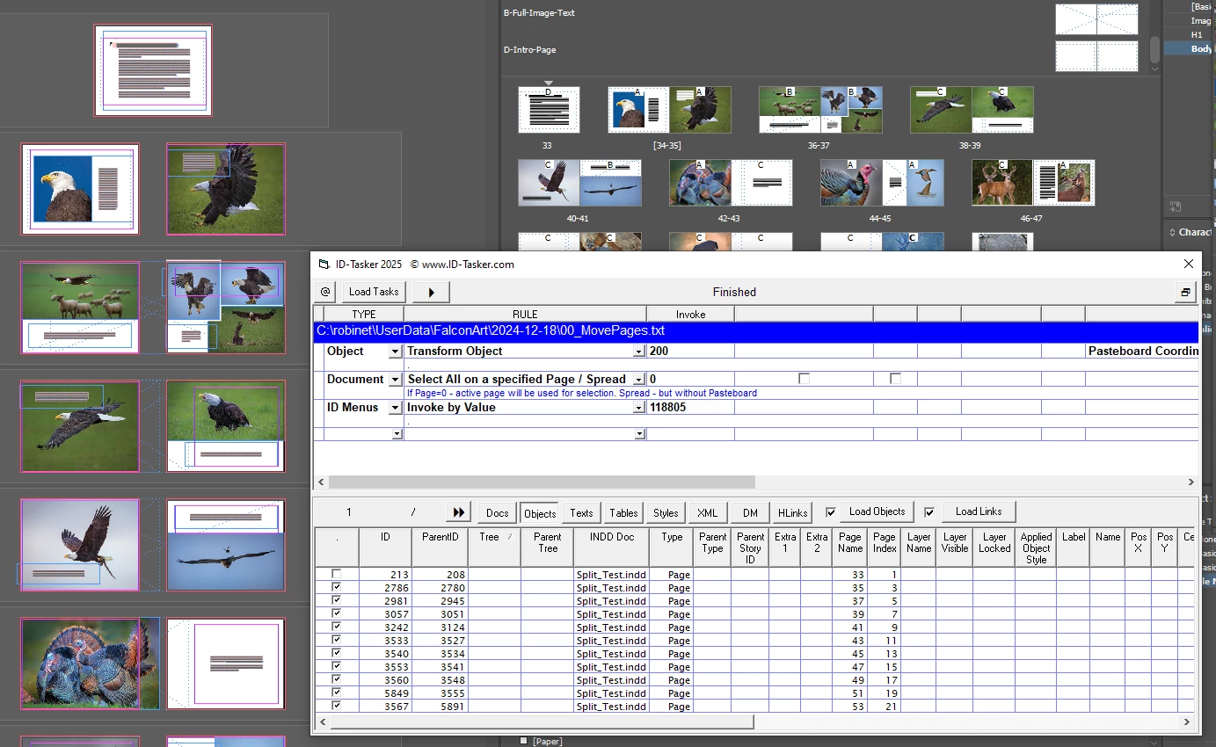Switch to the Docs tab

click(498, 513)
